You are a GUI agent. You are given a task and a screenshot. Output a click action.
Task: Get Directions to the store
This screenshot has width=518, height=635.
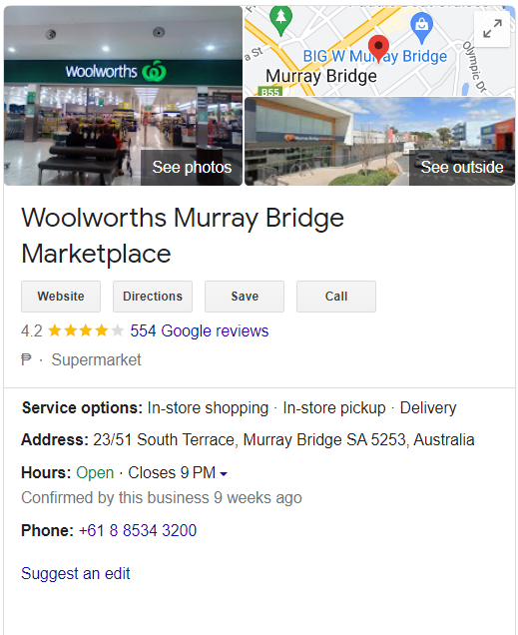[153, 297]
